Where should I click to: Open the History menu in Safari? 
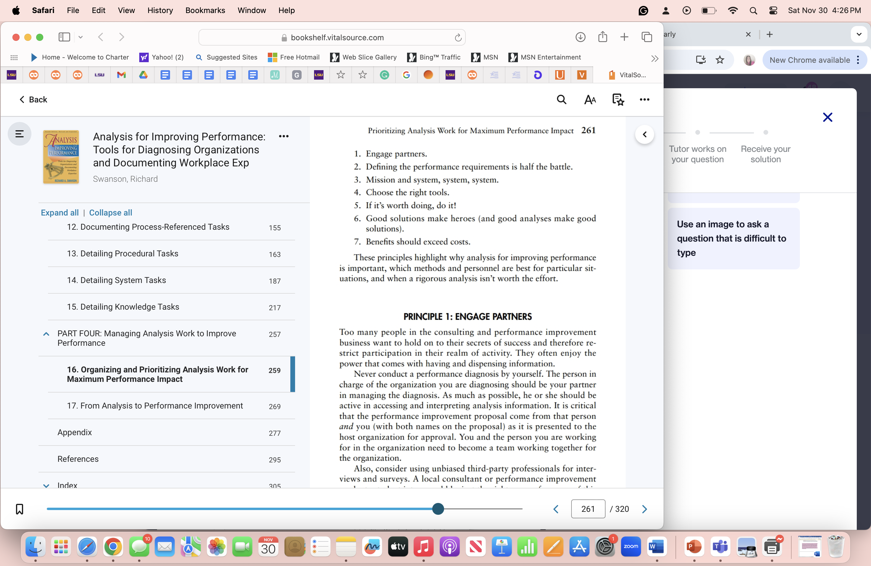click(x=160, y=10)
